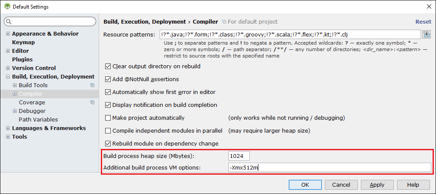Click the Build process heap size field

click(239, 156)
